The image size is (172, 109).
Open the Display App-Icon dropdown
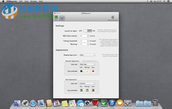point(87,55)
